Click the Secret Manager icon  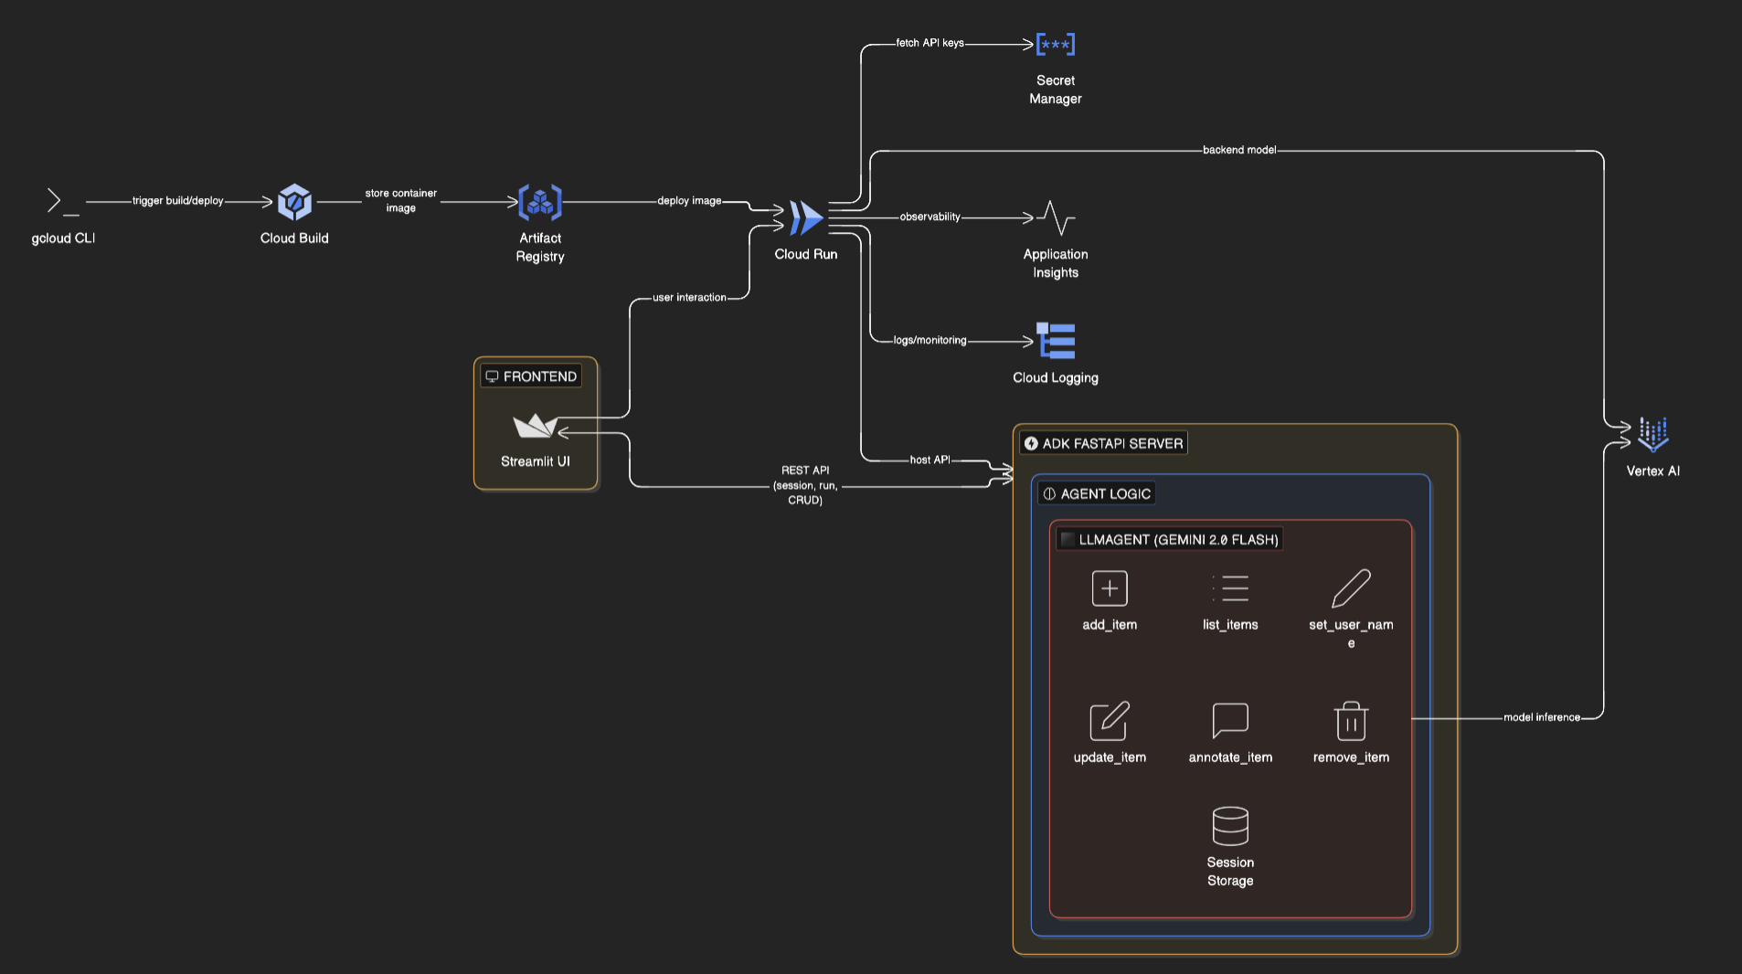(x=1055, y=43)
